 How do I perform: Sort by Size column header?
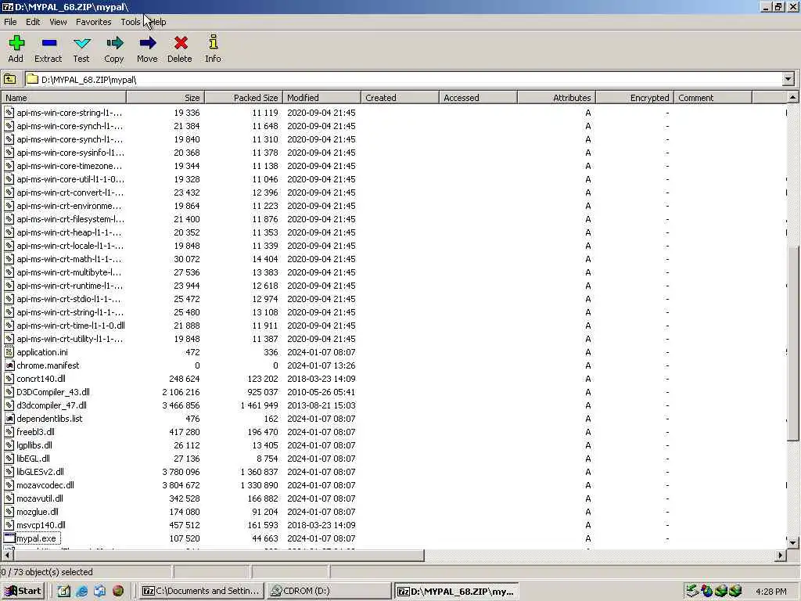pyautogui.click(x=165, y=98)
